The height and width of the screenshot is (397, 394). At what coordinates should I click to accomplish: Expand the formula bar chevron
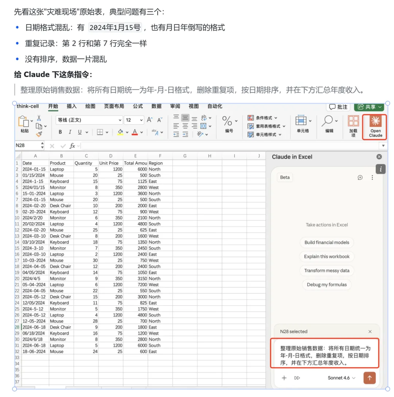click(x=383, y=146)
